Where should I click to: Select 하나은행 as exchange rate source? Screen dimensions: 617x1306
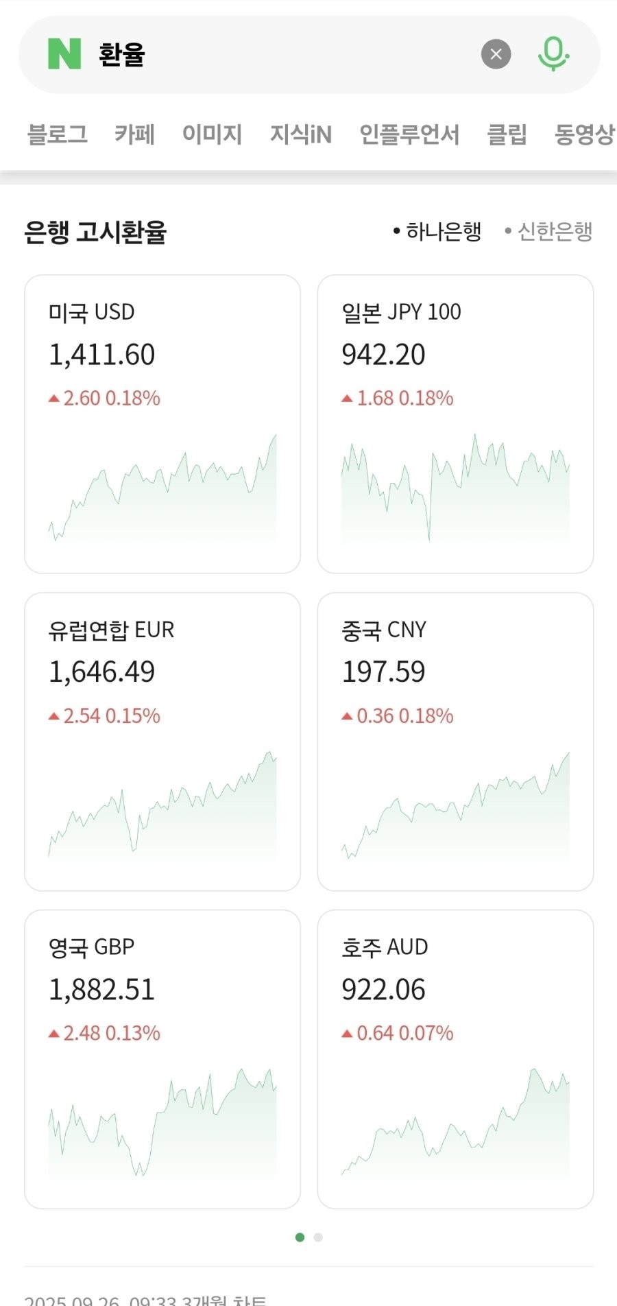click(x=437, y=232)
